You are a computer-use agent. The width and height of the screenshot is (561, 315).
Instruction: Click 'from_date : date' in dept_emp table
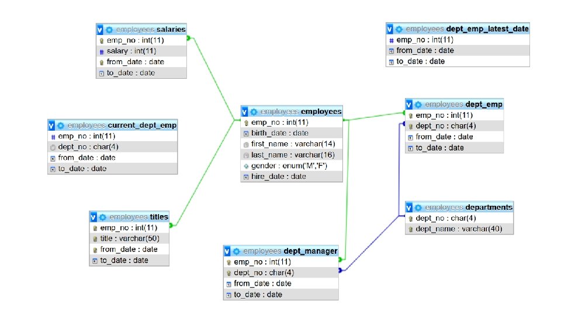click(455, 136)
